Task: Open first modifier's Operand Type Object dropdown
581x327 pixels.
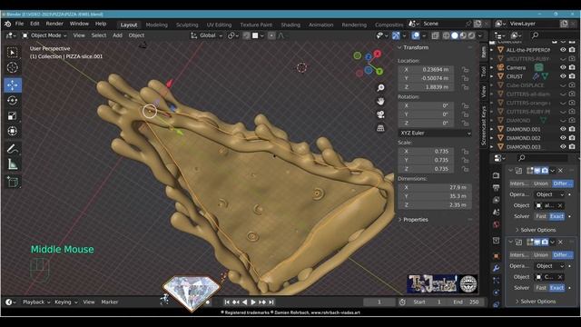Action: coord(550,194)
